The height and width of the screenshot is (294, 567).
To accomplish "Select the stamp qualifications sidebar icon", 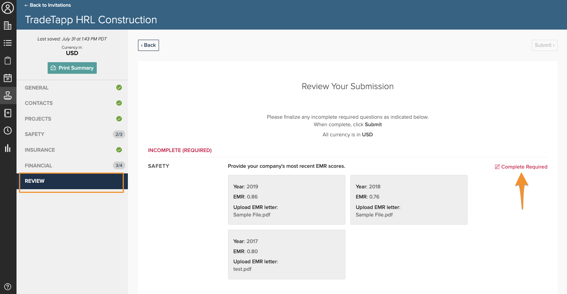I will pos(8,96).
